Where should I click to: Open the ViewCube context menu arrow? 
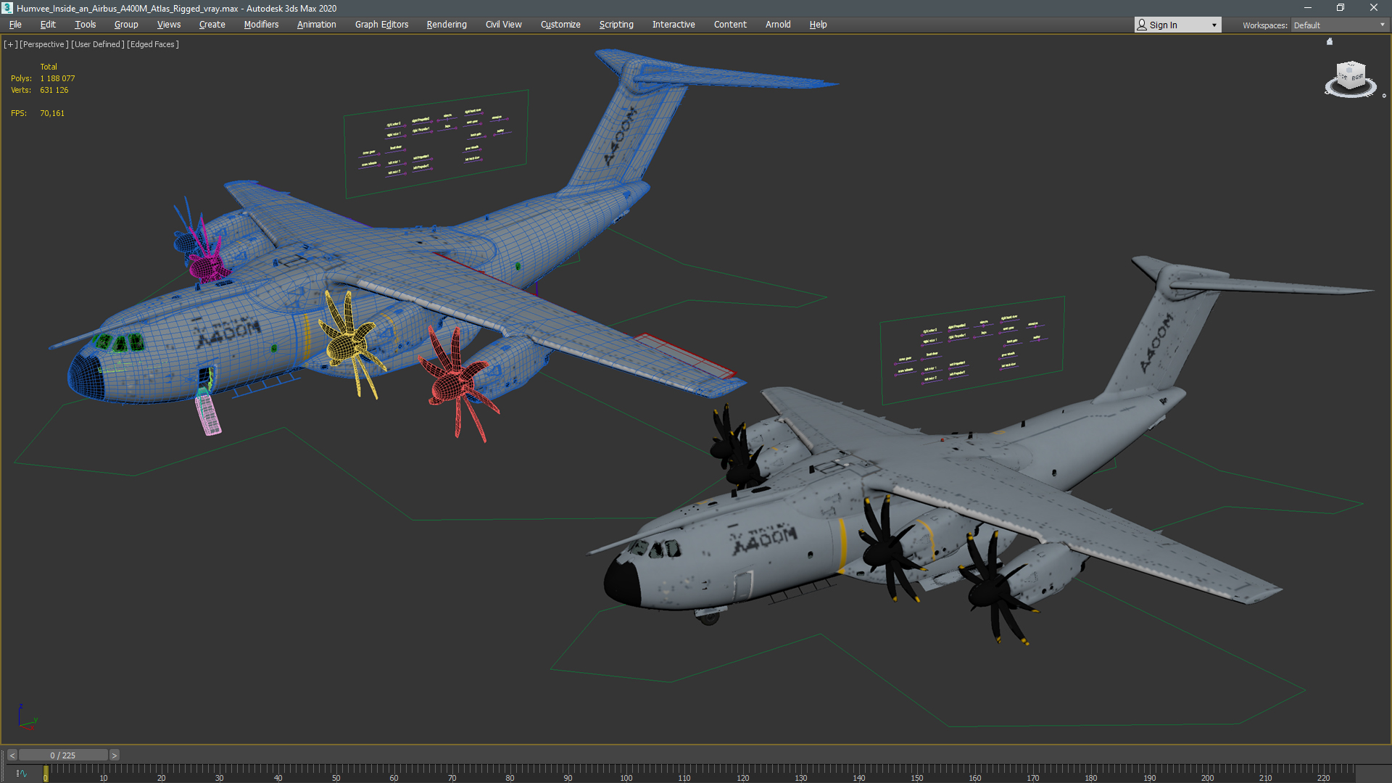click(x=1384, y=96)
